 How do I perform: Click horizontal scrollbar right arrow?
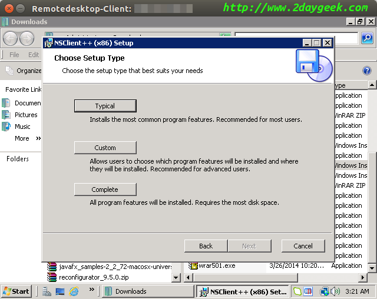point(363,278)
